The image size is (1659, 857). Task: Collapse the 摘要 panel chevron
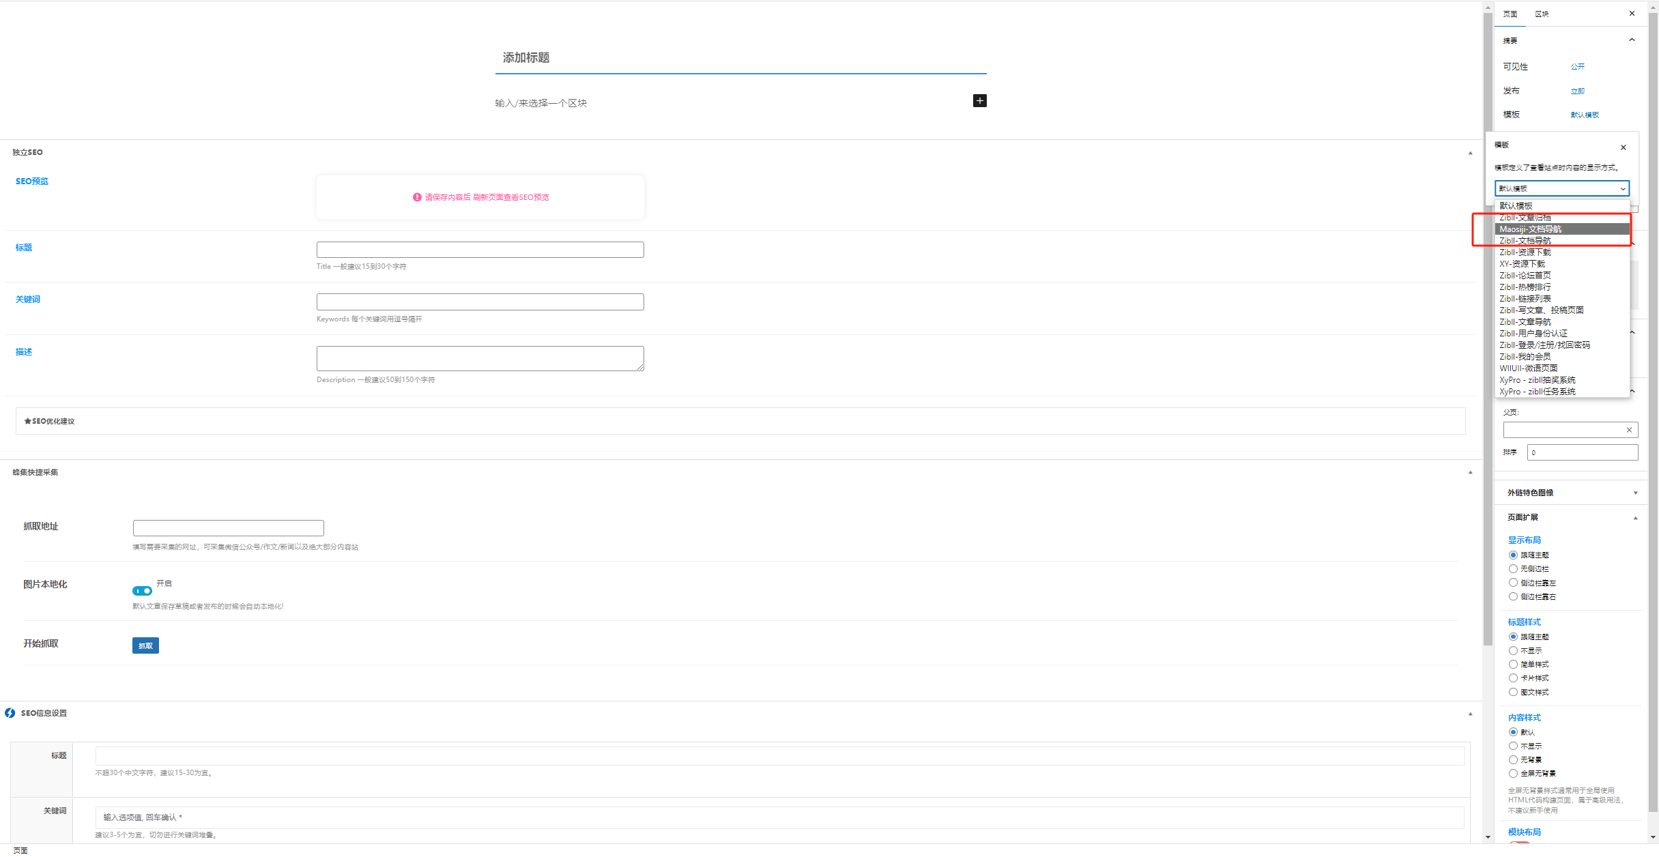point(1632,40)
